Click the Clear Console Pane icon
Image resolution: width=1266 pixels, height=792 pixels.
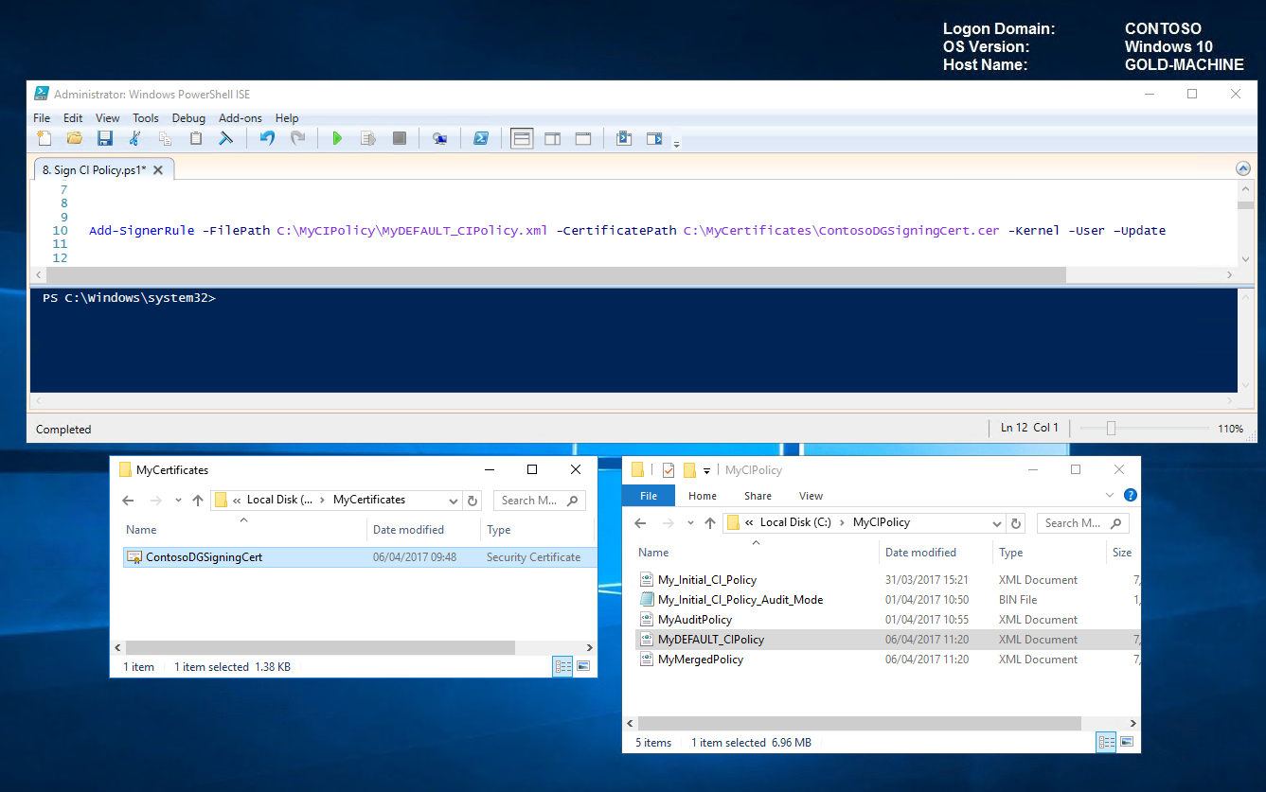tap(226, 139)
